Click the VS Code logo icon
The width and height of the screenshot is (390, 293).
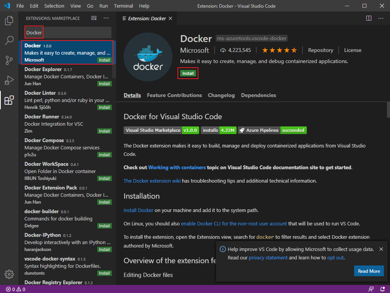coord(7,6)
